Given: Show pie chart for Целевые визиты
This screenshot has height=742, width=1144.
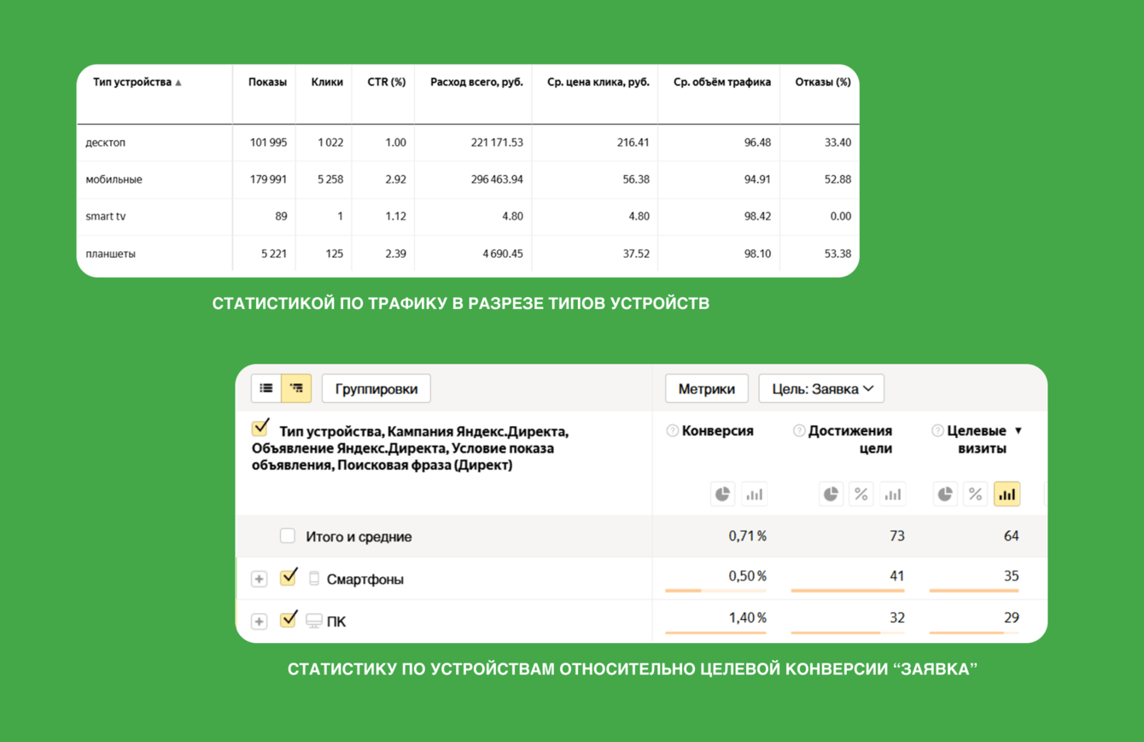Looking at the screenshot, I should click(945, 494).
